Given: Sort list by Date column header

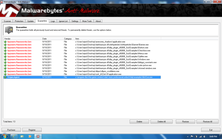Looking at the screenshot, I should (52, 39).
